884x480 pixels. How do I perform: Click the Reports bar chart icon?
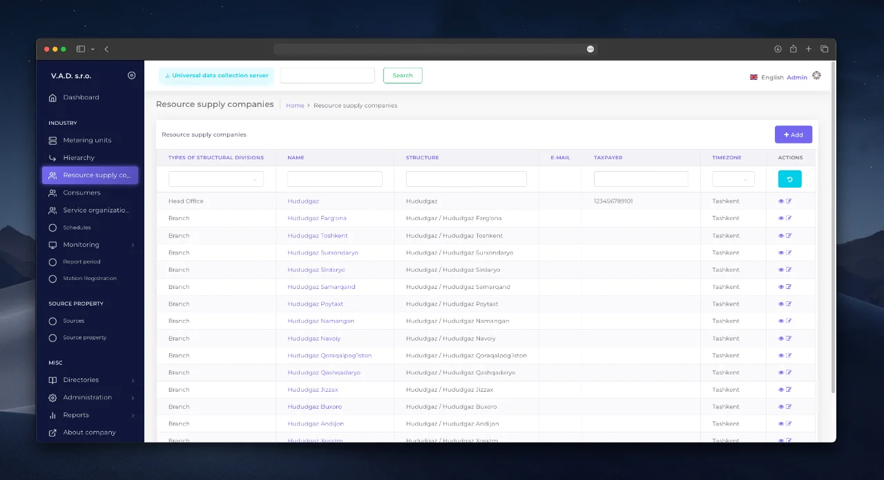coord(52,415)
